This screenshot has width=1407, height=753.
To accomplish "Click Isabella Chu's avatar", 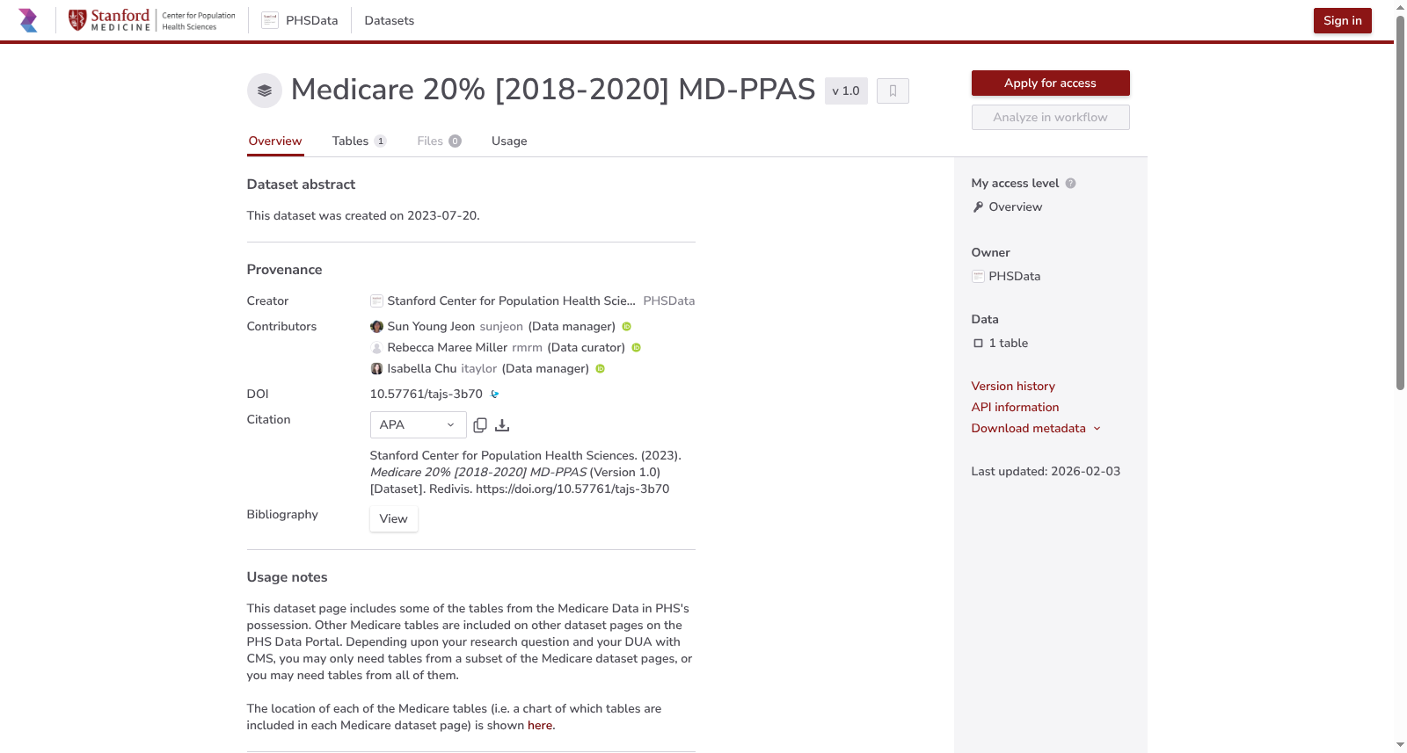I will click(376, 369).
